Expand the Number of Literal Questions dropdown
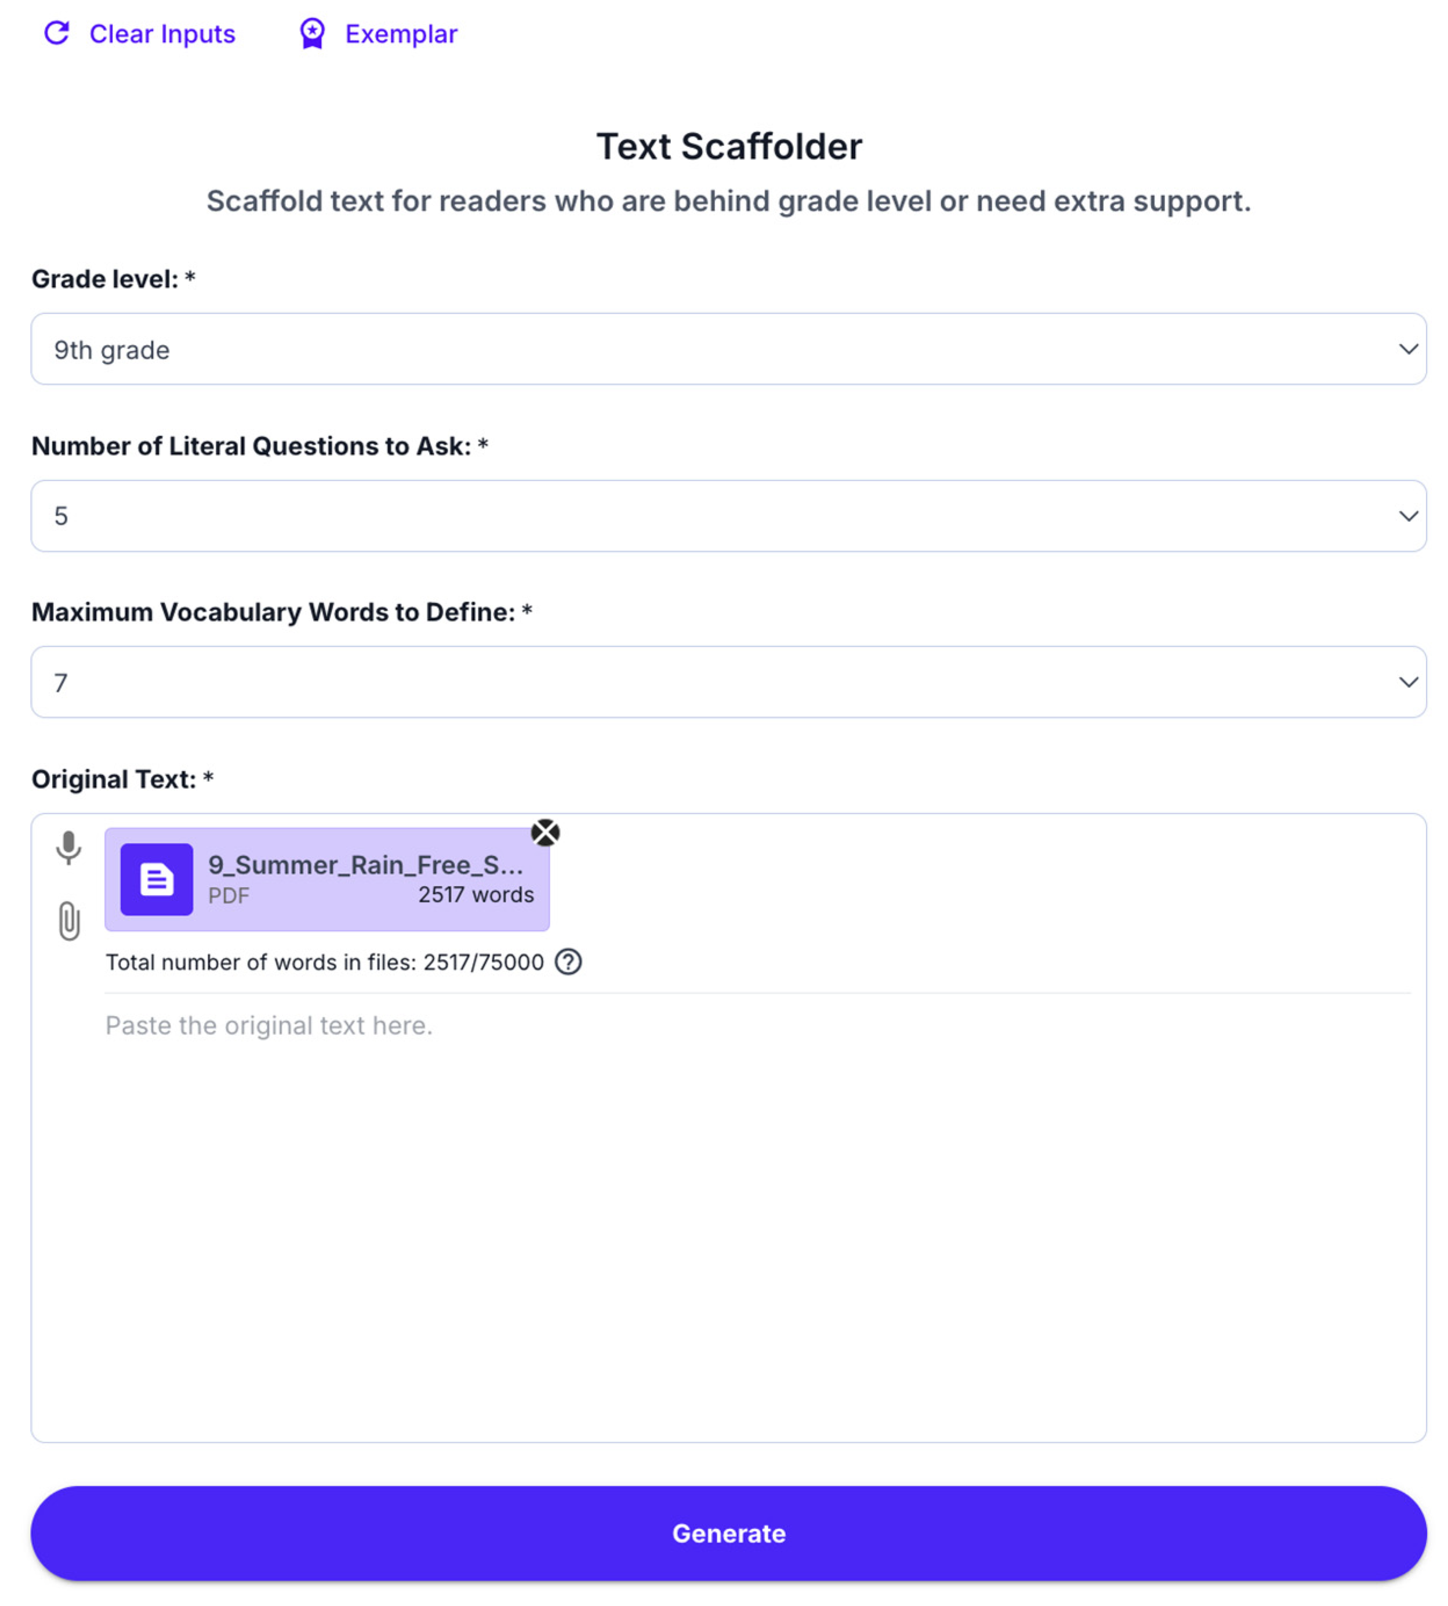The width and height of the screenshot is (1448, 1606). pos(728,516)
